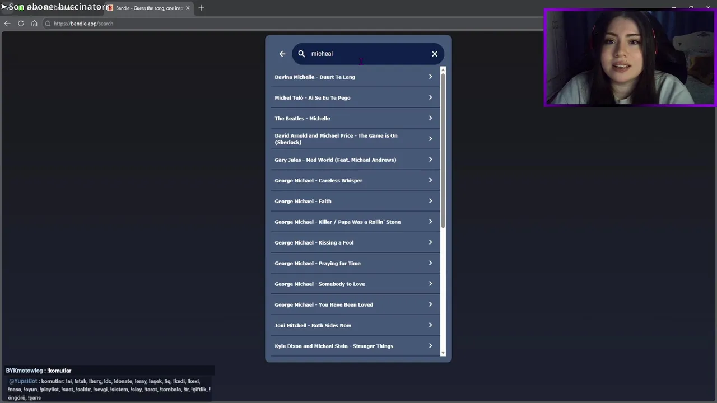Focus the search field containing 'micheal'

pyautogui.click(x=368, y=54)
